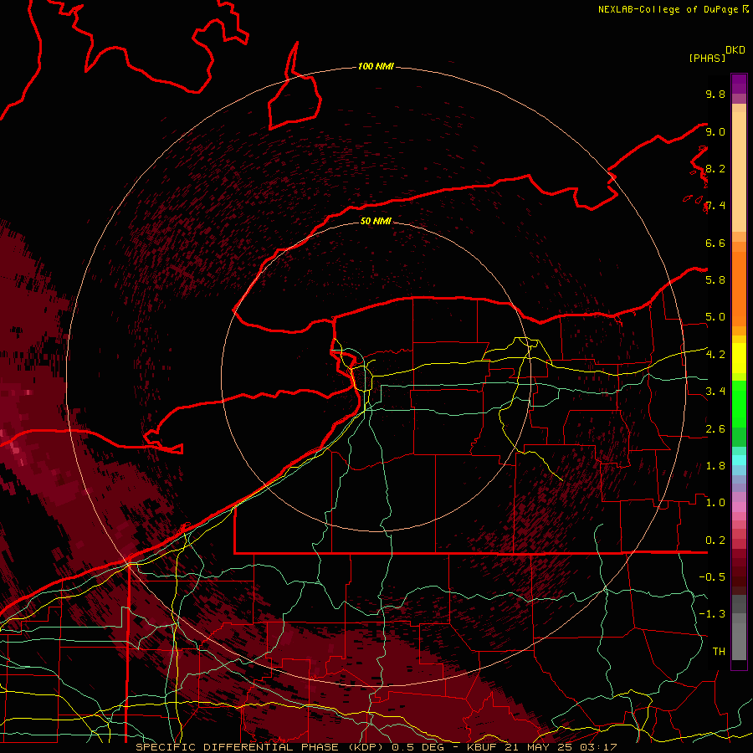
Task: Click the 5.8 value on color scale
Action: (x=715, y=279)
